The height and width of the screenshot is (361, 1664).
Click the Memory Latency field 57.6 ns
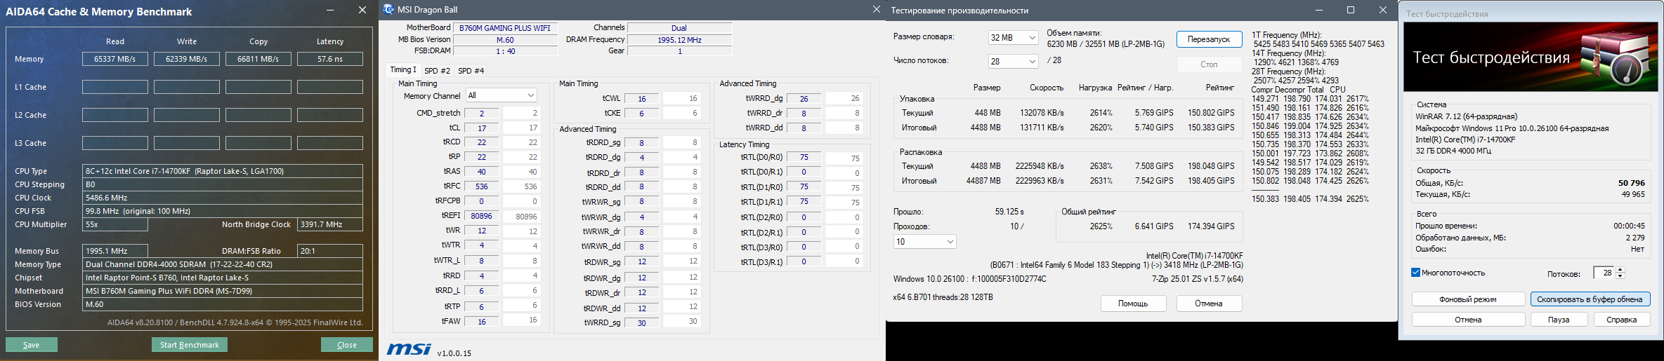330,59
